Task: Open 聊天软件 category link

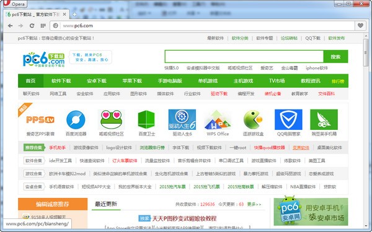Action: pyautogui.click(x=32, y=94)
